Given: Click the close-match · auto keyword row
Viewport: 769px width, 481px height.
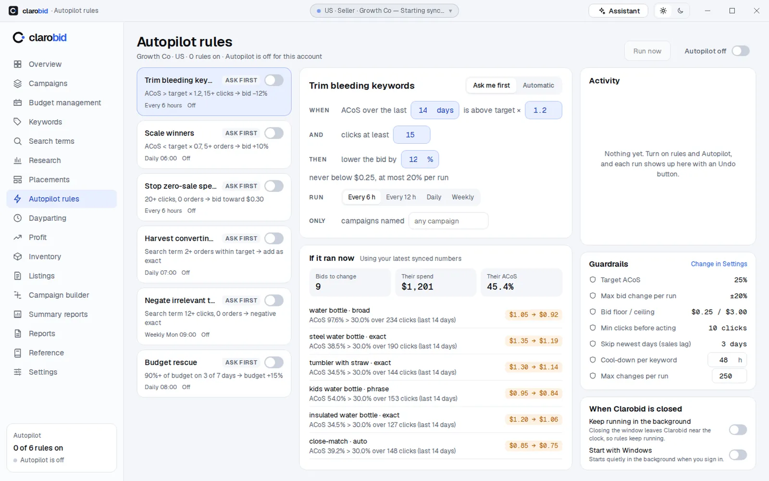Looking at the screenshot, I should [x=435, y=446].
